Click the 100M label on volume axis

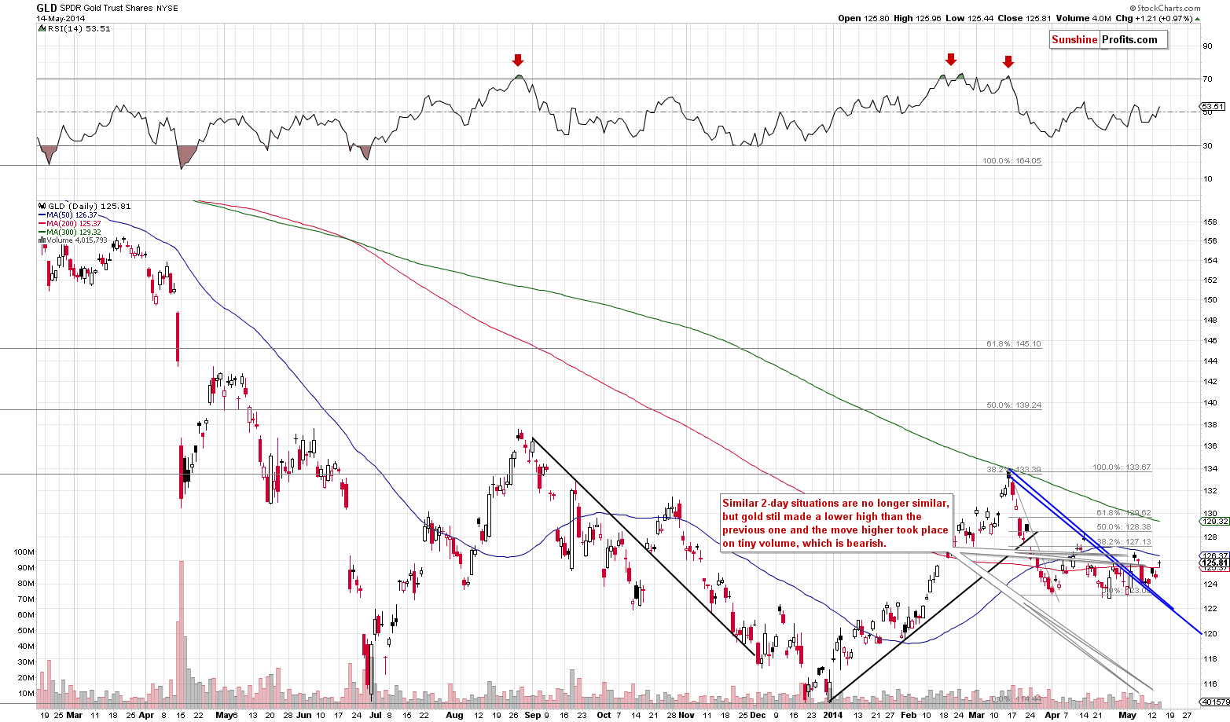pyautogui.click(x=24, y=552)
